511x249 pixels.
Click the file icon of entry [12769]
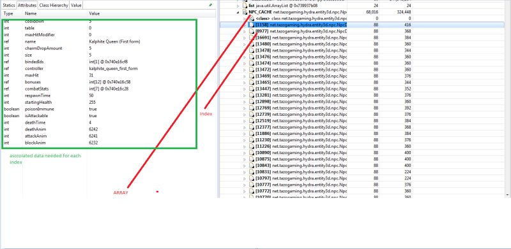[251, 108]
